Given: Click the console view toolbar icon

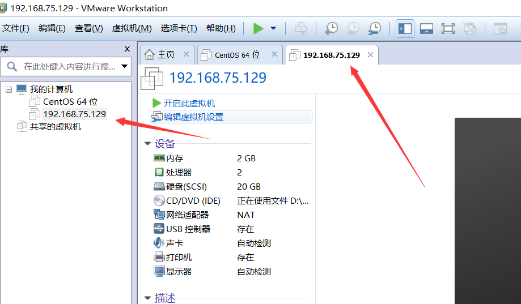Looking at the screenshot, I should click(x=500, y=28).
